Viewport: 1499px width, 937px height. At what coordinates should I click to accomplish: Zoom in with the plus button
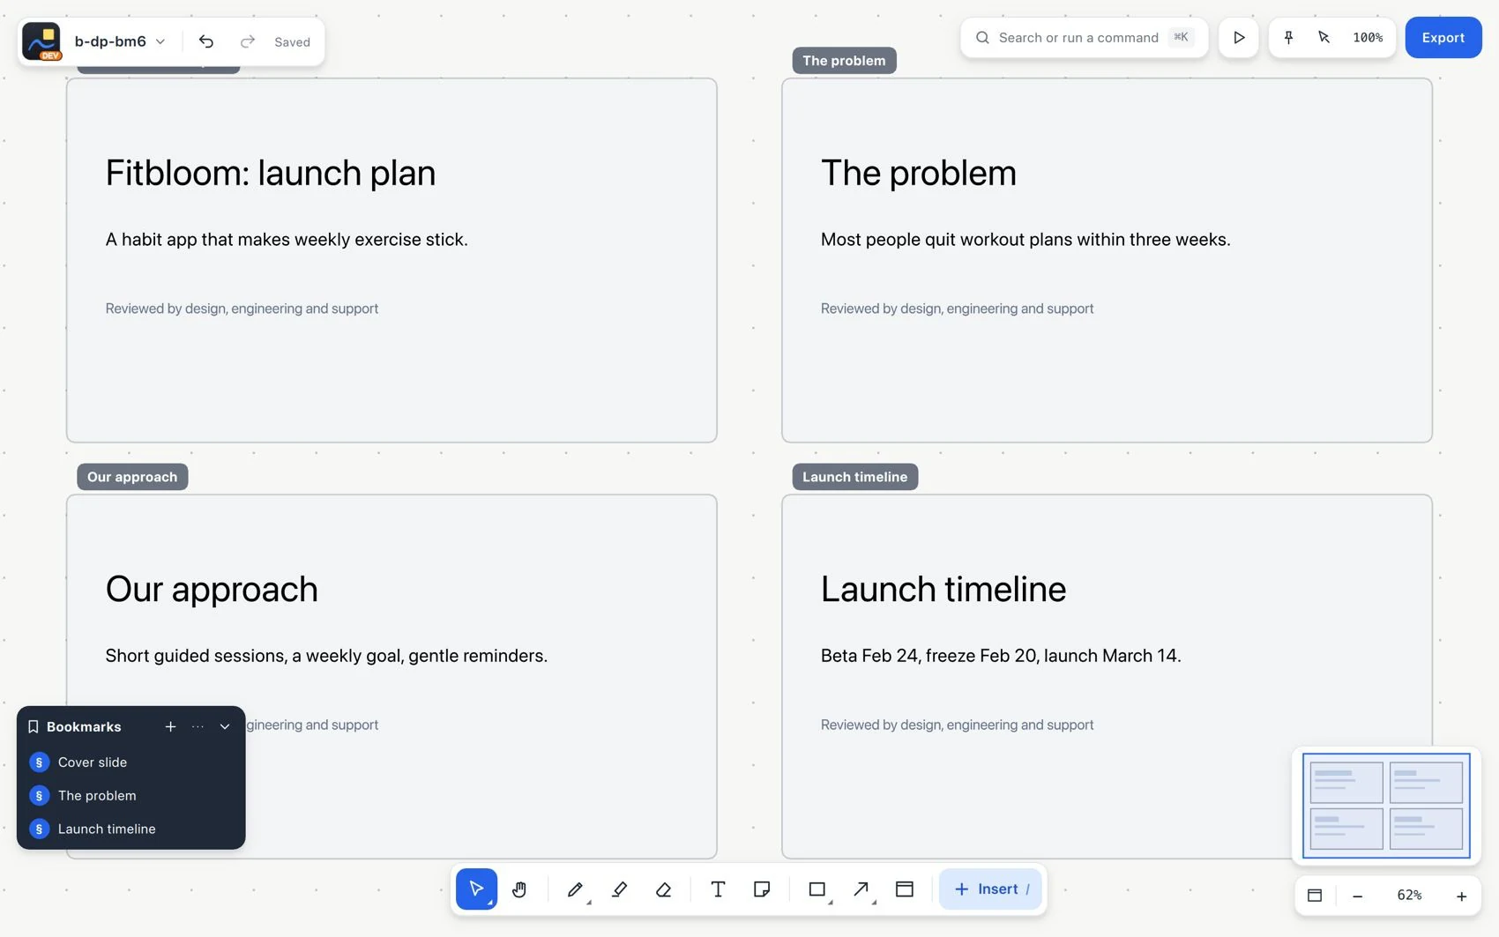1461,896
